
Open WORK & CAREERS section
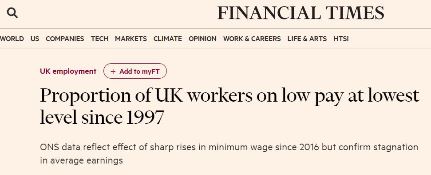click(x=252, y=39)
